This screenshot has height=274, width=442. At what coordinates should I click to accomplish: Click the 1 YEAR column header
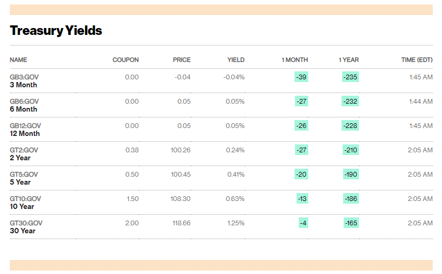click(349, 60)
